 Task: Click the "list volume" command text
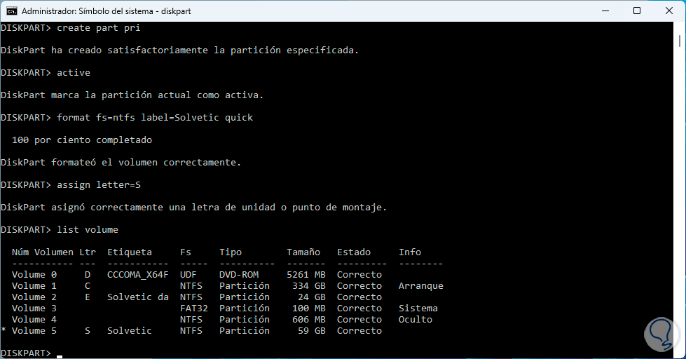coord(88,229)
